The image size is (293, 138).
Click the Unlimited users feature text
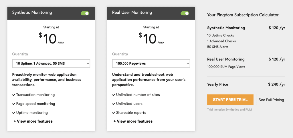pos(129,104)
